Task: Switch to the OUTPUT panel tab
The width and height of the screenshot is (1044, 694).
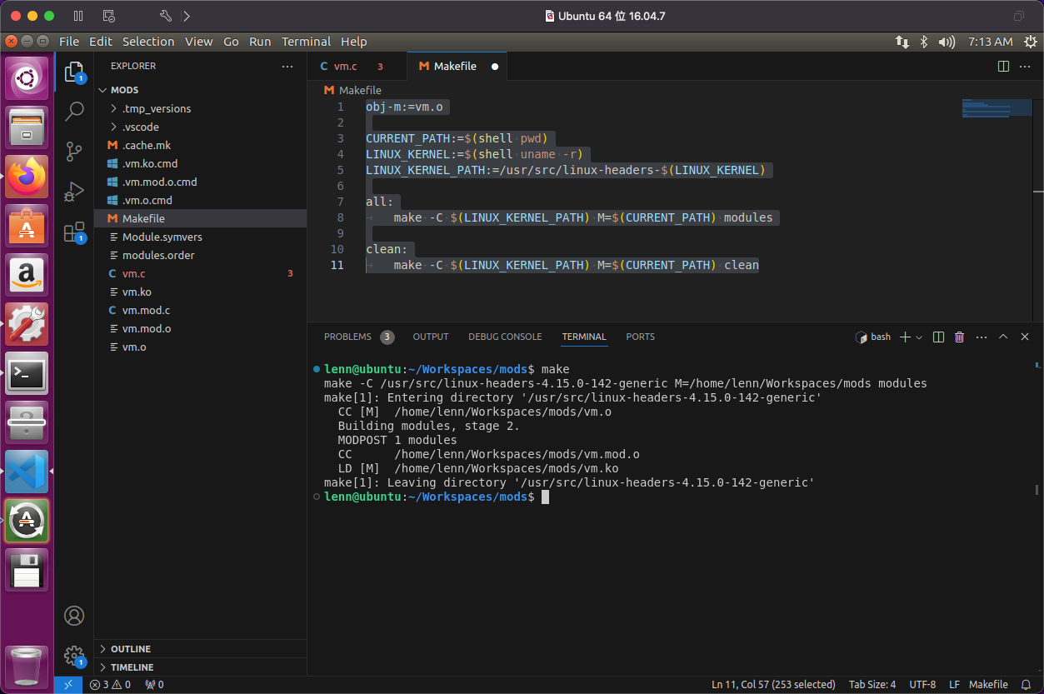Action: pyautogui.click(x=431, y=337)
